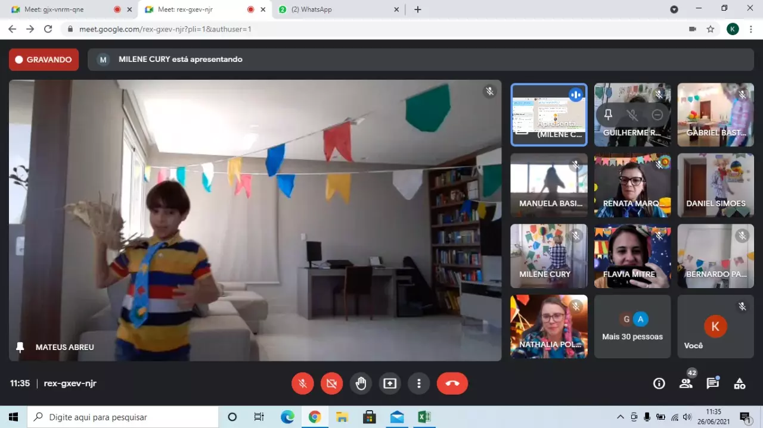Unmute your microphone
Image resolution: width=763 pixels, height=428 pixels.
tap(302, 383)
